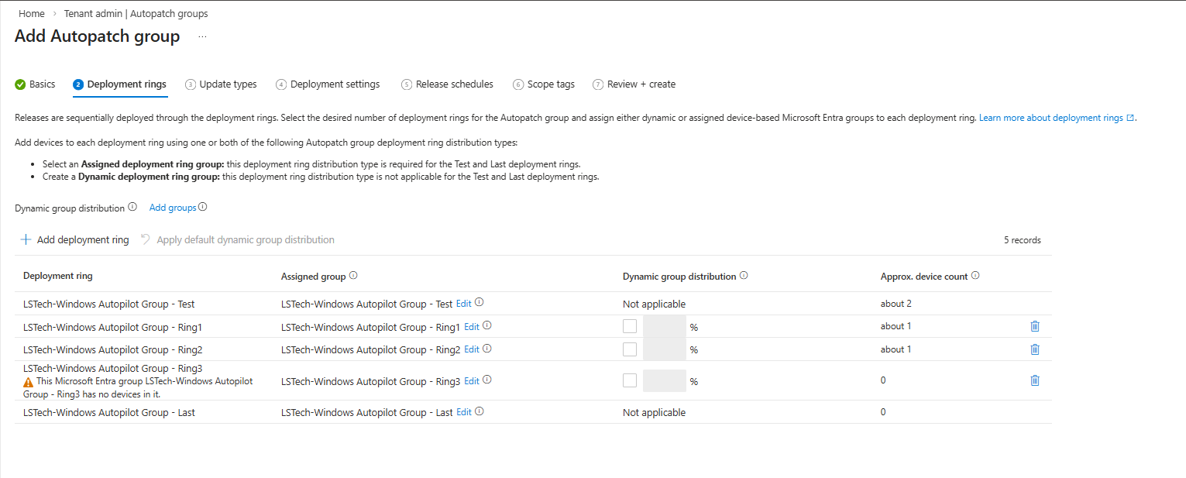1186x478 pixels.
Task: Click info icon next to Dynamic group distribution label
Action: (x=132, y=207)
